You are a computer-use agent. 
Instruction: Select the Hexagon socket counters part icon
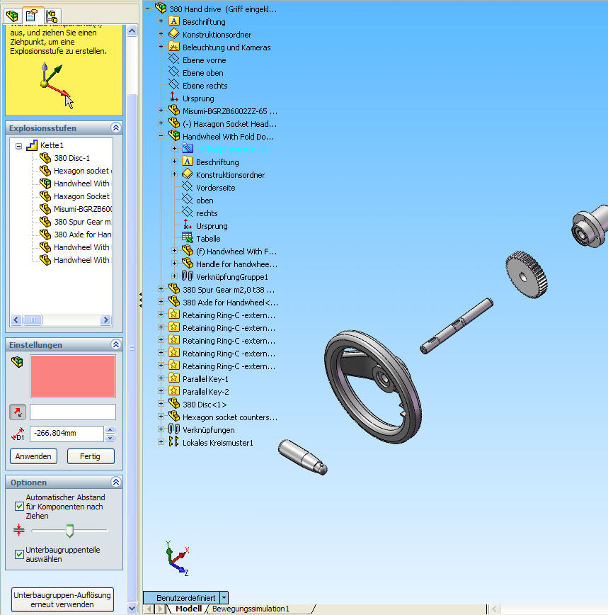coord(174,417)
